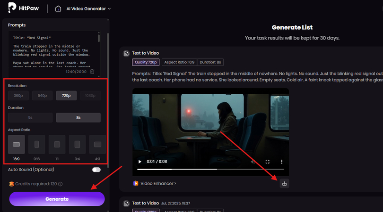The height and width of the screenshot is (212, 383).
Task: Unmute the video volume icon
Action: (253, 162)
